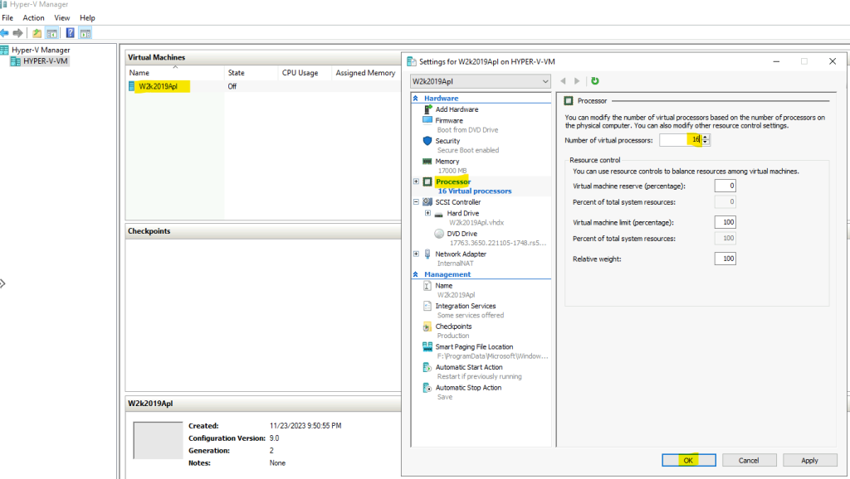
Task: Click the '17000 MB' memory value
Action: click(x=452, y=171)
